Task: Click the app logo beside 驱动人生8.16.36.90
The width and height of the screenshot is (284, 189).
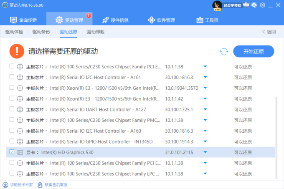Action: (5, 5)
